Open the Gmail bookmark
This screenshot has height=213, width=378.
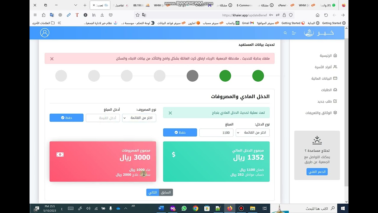coord(248,23)
